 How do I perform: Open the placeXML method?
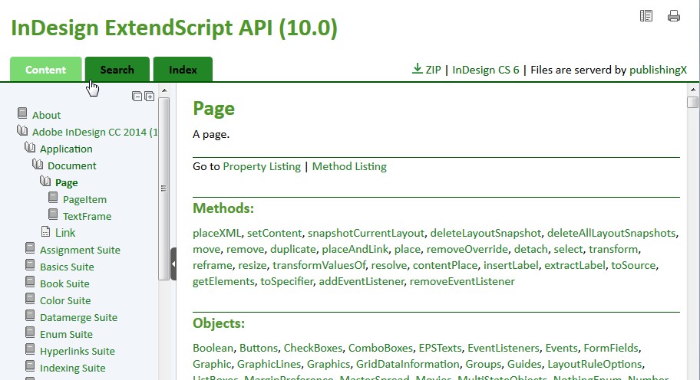(x=216, y=233)
